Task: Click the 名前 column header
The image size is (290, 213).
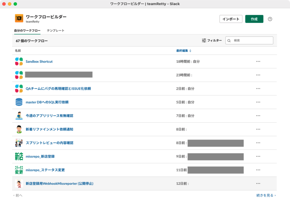Action: [x=18, y=51]
